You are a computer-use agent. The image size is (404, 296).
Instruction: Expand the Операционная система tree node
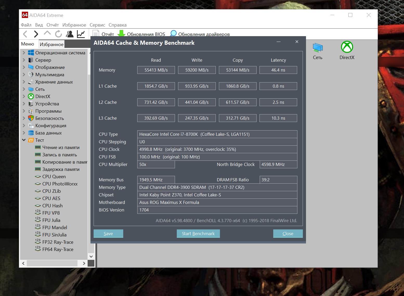[x=24, y=53]
